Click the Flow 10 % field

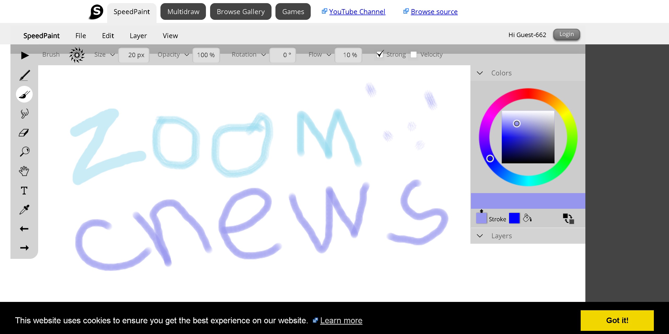tap(348, 55)
